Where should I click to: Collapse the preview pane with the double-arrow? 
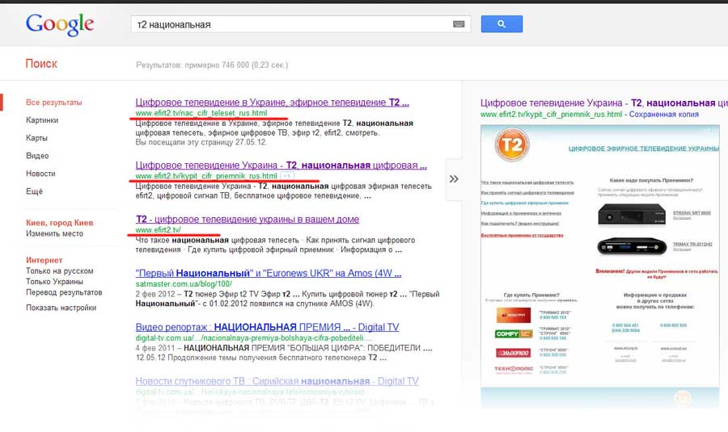pyautogui.click(x=454, y=179)
